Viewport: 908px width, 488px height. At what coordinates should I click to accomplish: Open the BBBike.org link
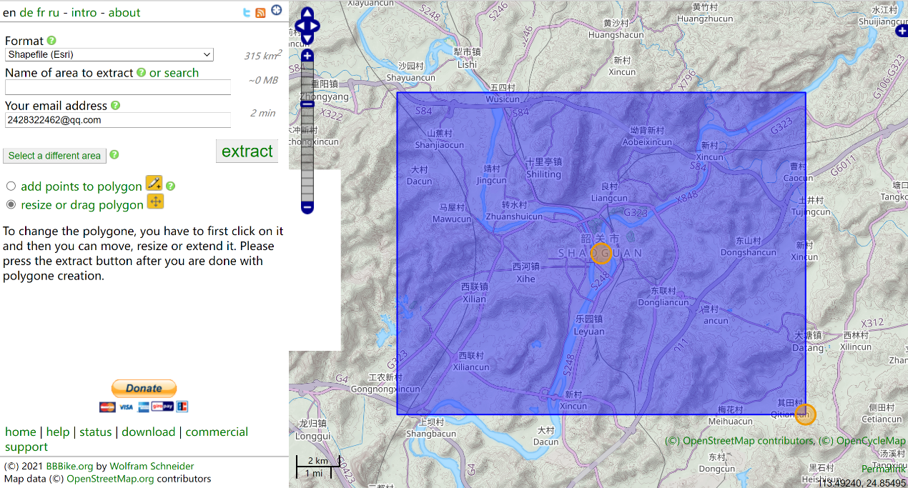(70, 466)
